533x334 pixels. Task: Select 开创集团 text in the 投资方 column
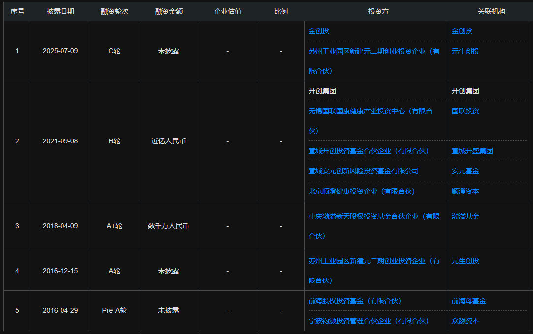point(322,91)
